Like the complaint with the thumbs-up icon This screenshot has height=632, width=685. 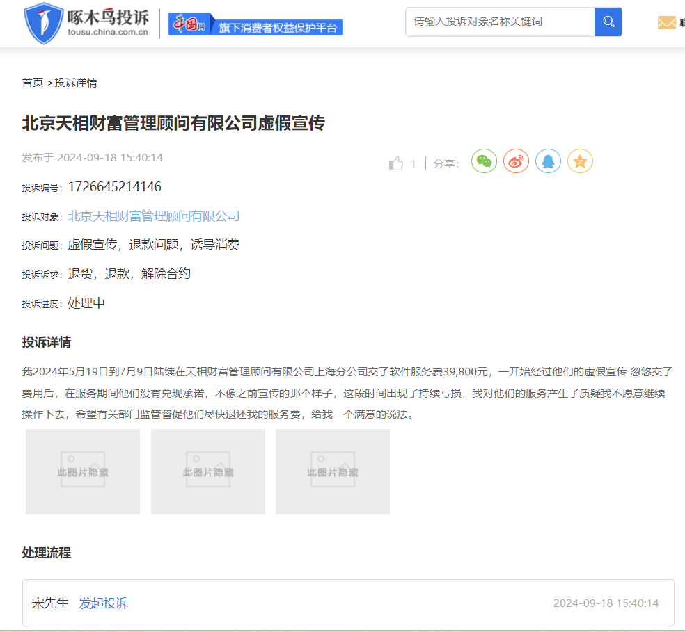[x=396, y=163]
